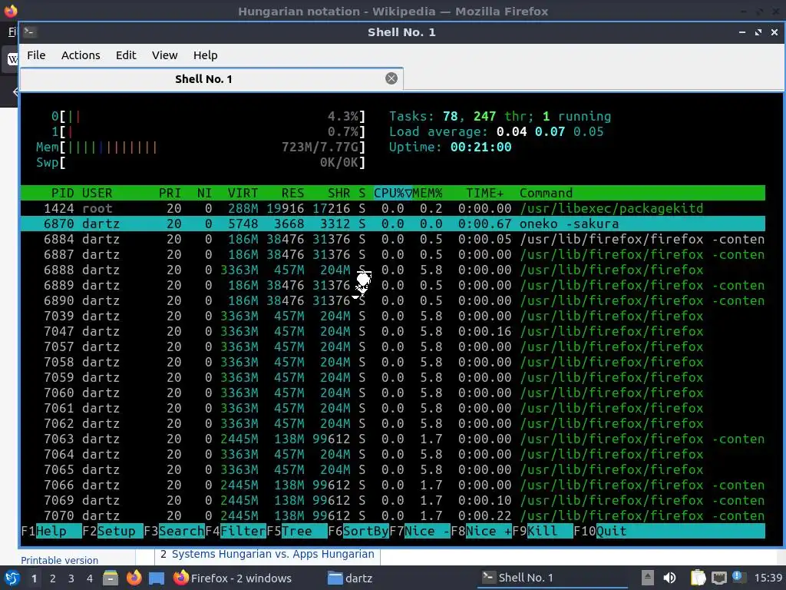Sort by the RES column header

tap(292, 193)
